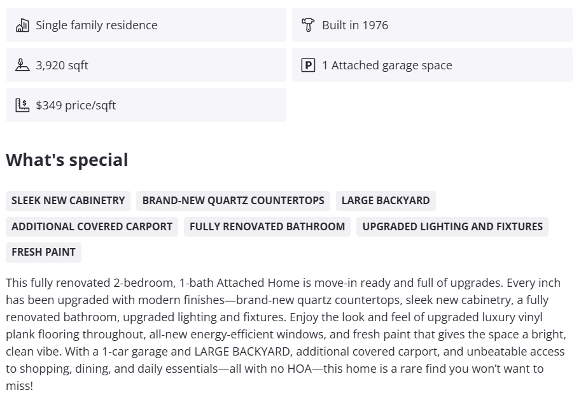Screen dimensions: 581x395
Task: Click the BRAND-NEW QUARTZ COUNTERTOPS tag
Action: tap(233, 200)
